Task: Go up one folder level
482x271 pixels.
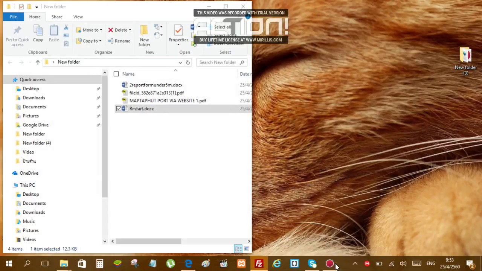Action: (38, 62)
